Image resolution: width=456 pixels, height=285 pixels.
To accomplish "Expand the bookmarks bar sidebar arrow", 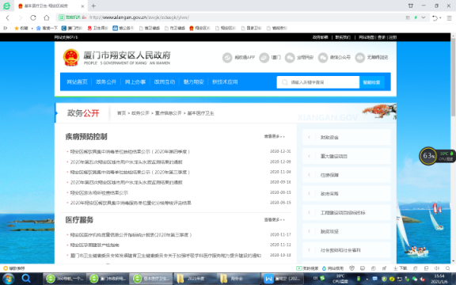I will pyautogui.click(x=6, y=28).
